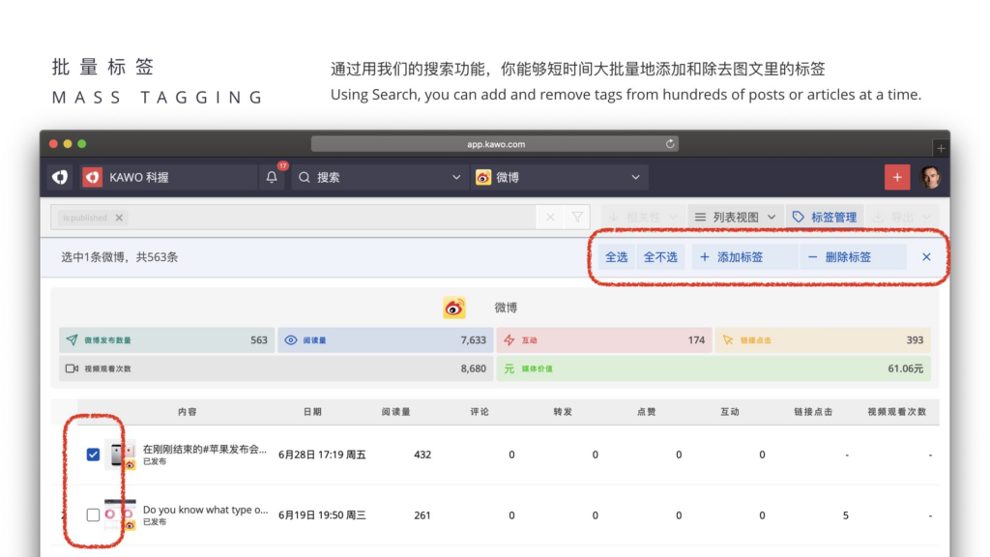This screenshot has width=990, height=557.
Task: Open 标签管理 tag management
Action: point(825,218)
